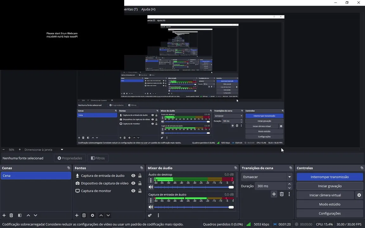Viewport: 365px width, 228px height.
Task: Select Captura de monitor source row
Action: click(109, 191)
